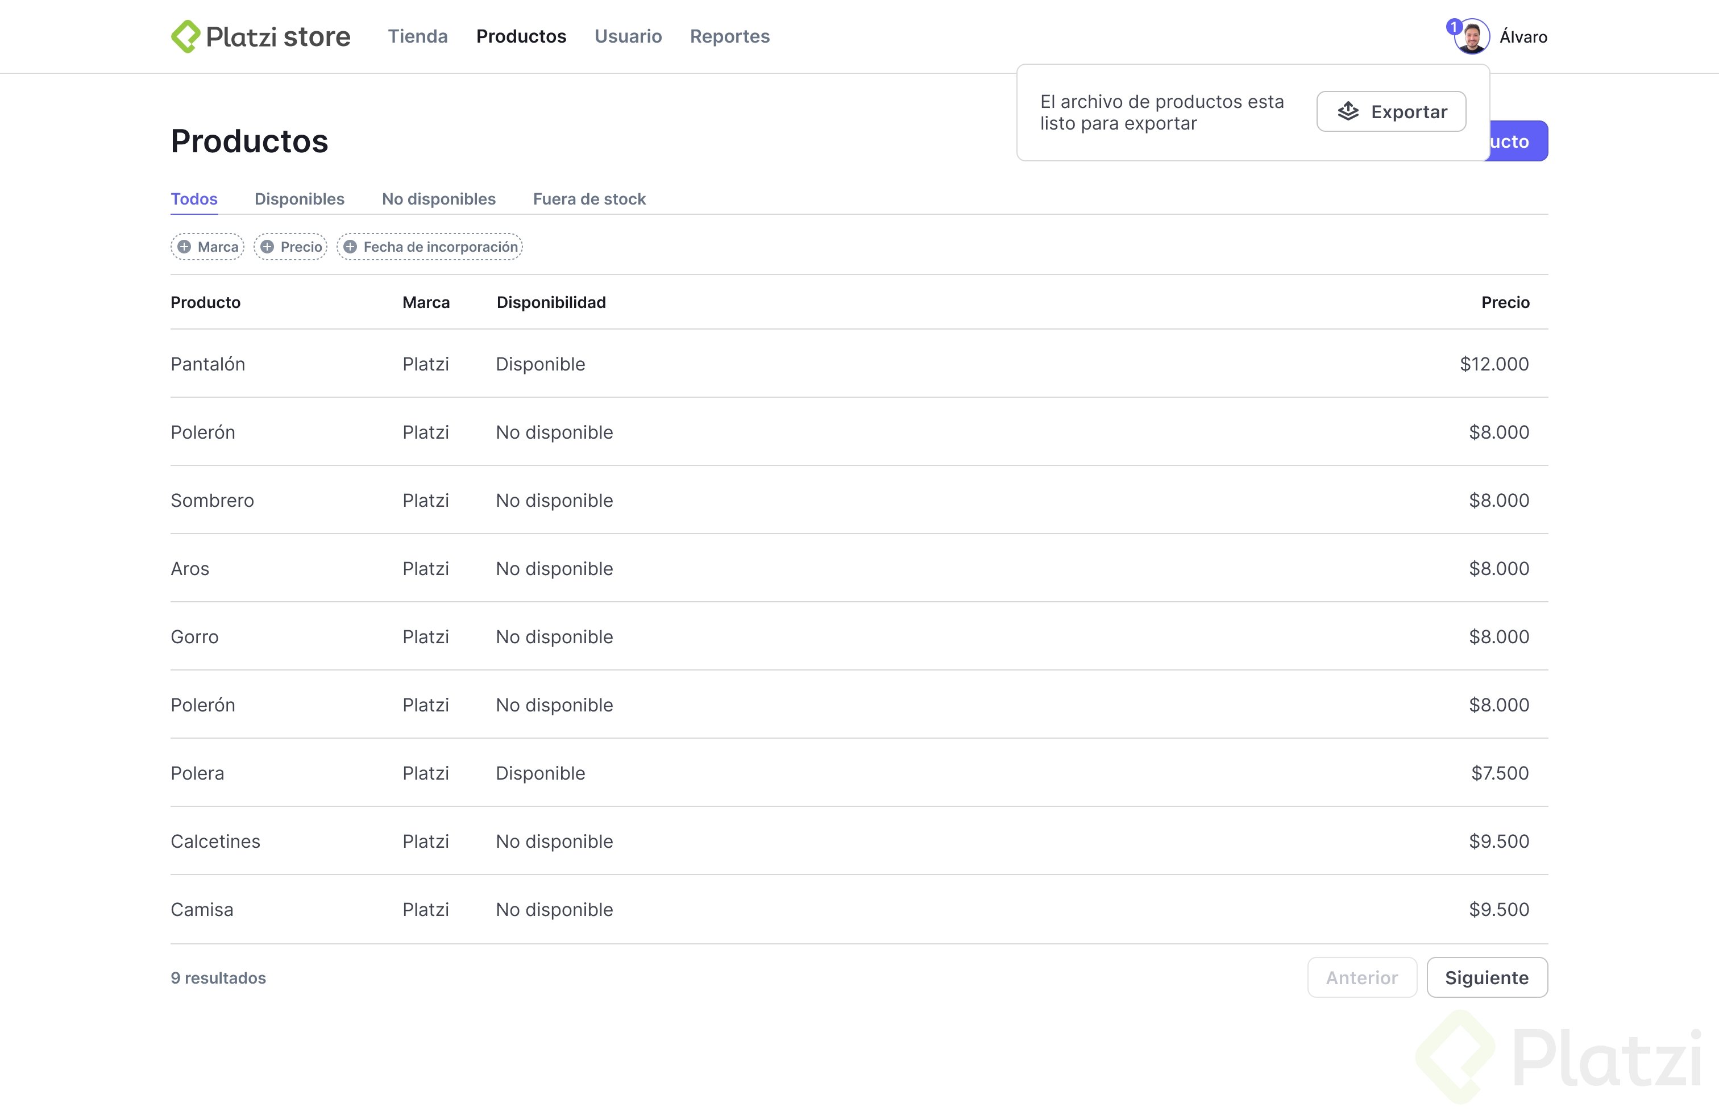Screen dimensions: 1719x1116
Task: Click Álvaro's profile avatar picture
Action: [x=1473, y=37]
